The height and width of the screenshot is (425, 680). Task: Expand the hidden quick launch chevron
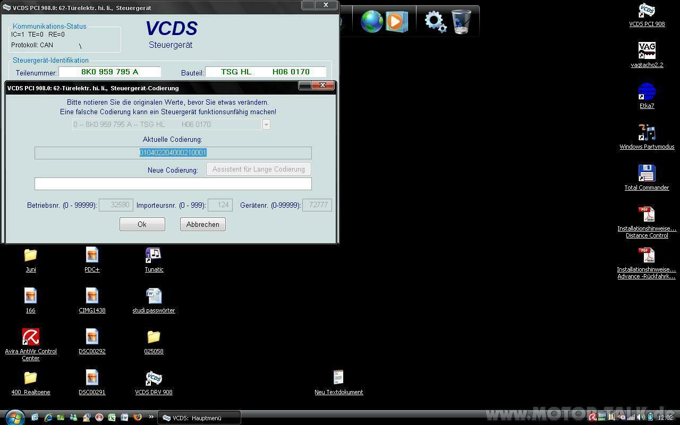pyautogui.click(x=151, y=417)
